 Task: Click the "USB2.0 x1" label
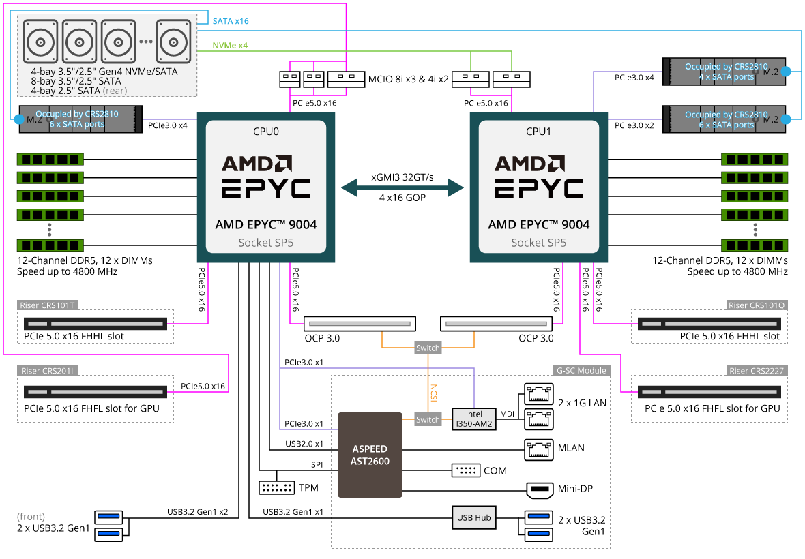[304, 444]
